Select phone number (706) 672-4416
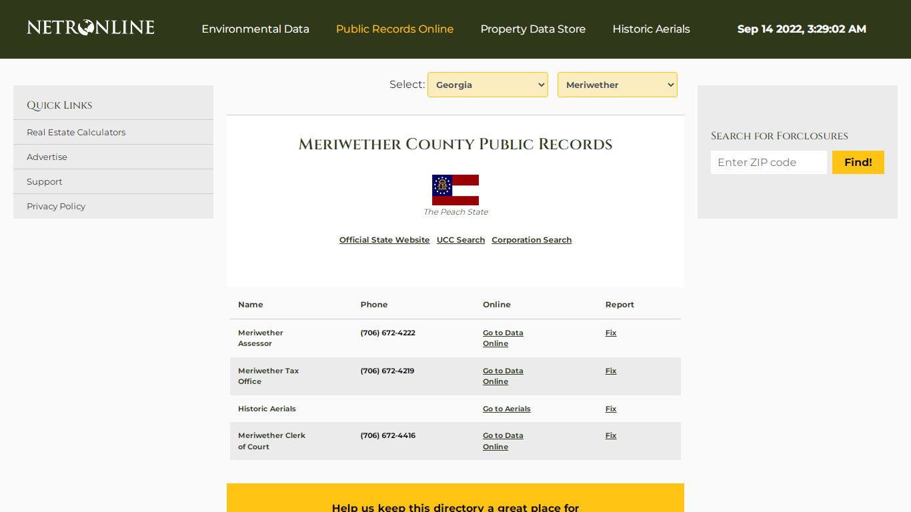Screen dimensions: 911x512 pos(387,435)
